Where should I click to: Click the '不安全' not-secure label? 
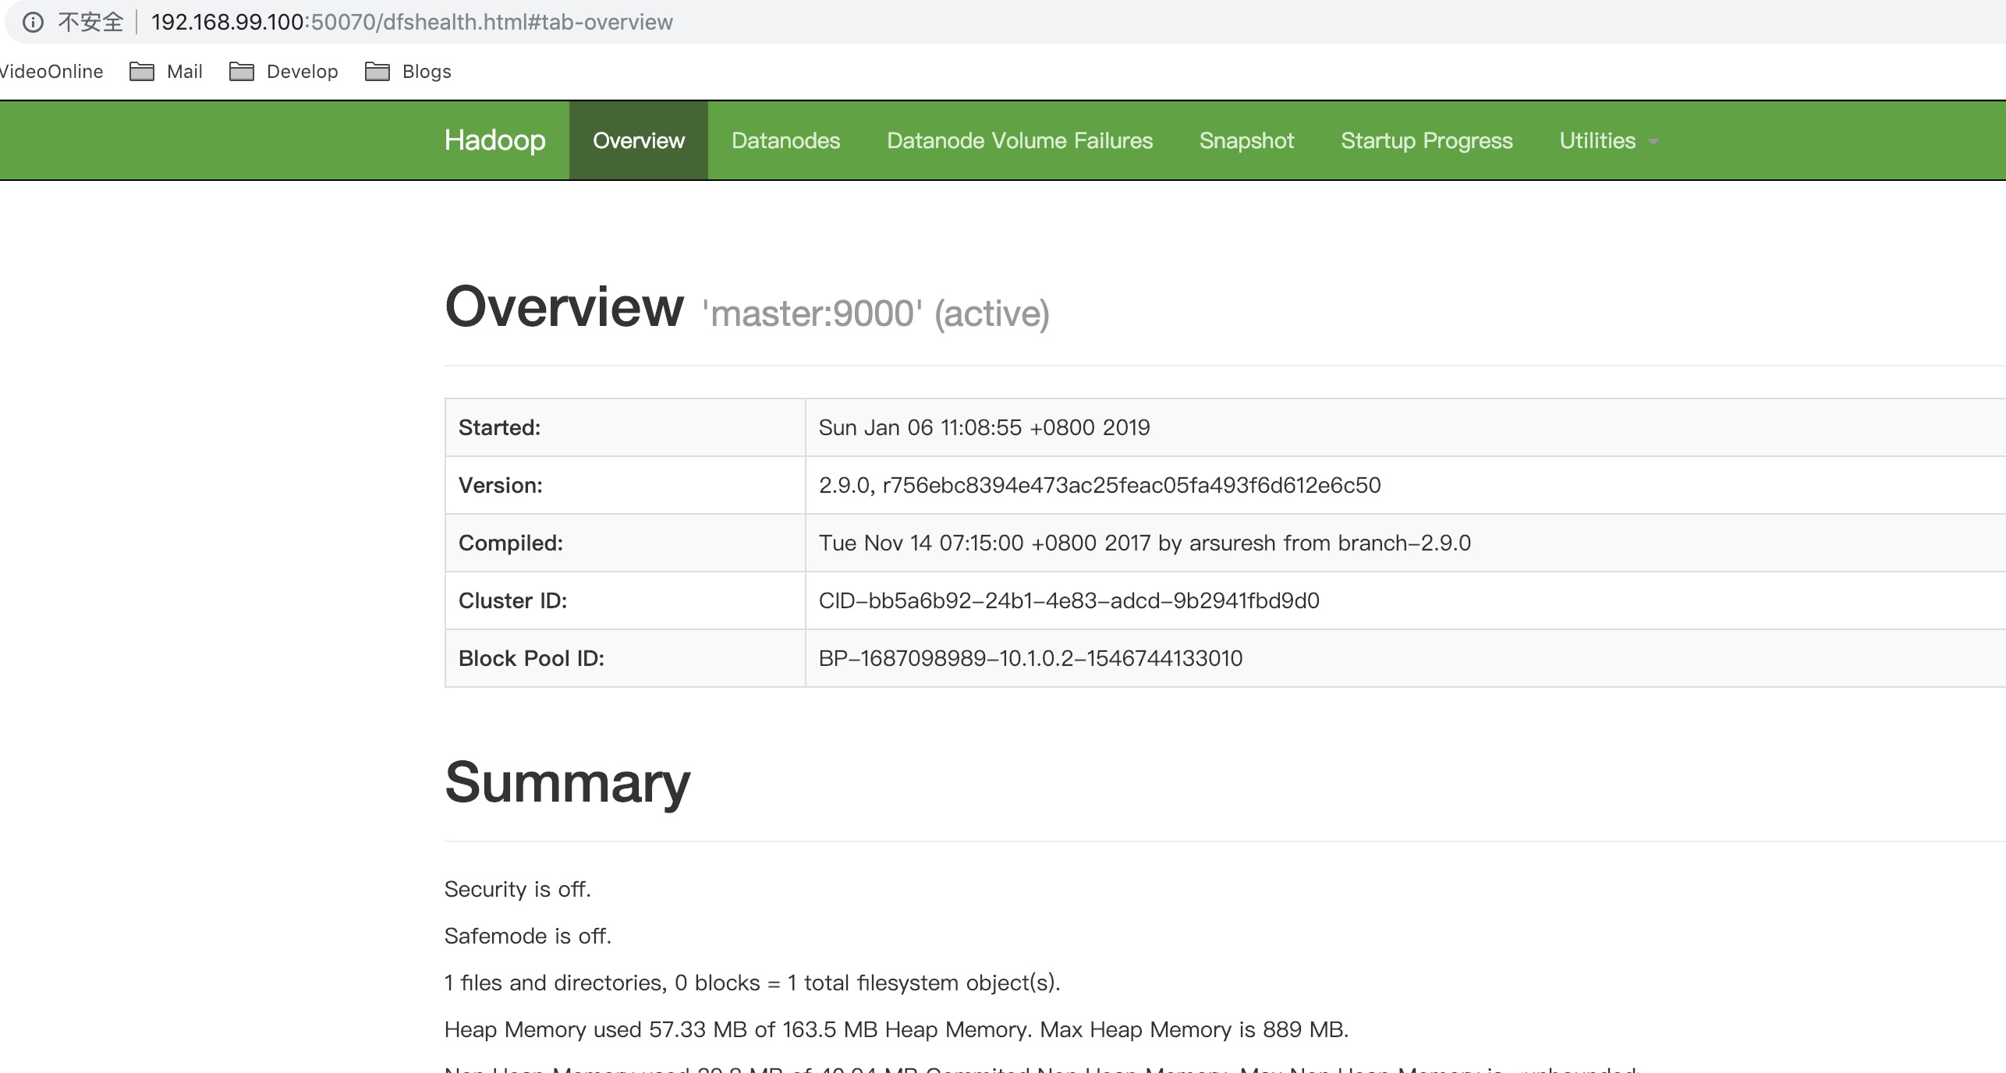[90, 22]
